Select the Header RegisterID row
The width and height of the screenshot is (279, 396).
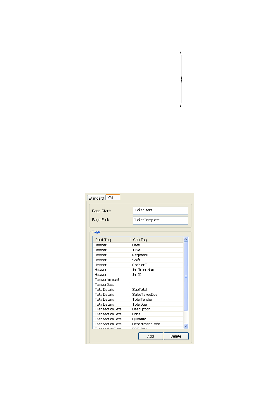click(x=138, y=255)
